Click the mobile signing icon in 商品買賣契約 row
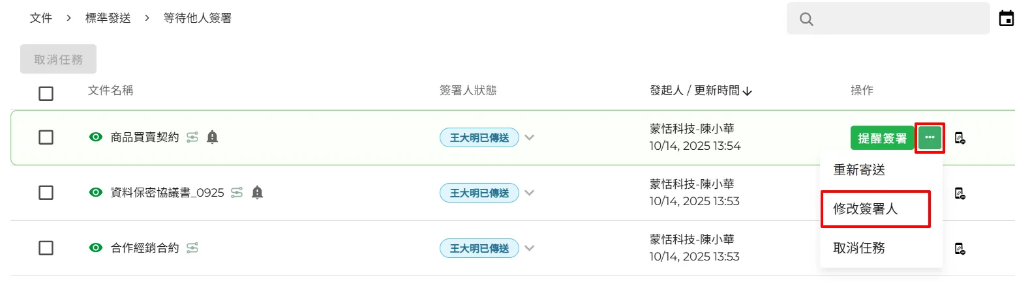Image resolution: width=1015 pixels, height=282 pixels. point(960,138)
